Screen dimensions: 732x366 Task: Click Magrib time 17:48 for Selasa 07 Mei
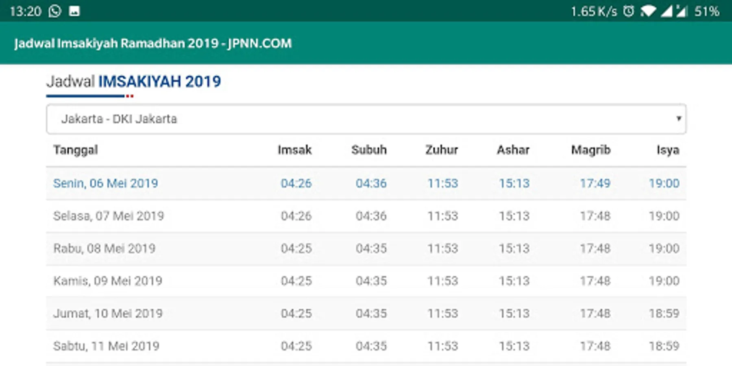click(x=595, y=216)
